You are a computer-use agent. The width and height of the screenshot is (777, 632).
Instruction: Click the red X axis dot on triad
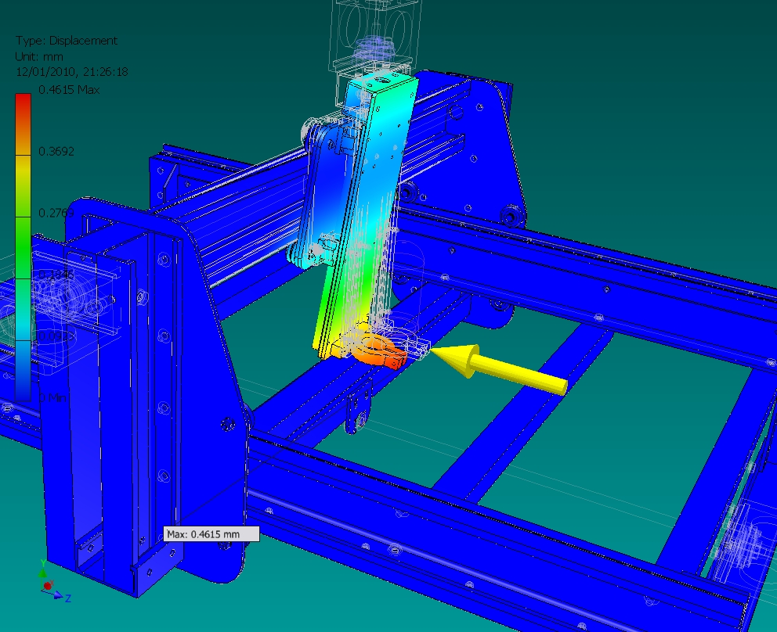(x=48, y=584)
